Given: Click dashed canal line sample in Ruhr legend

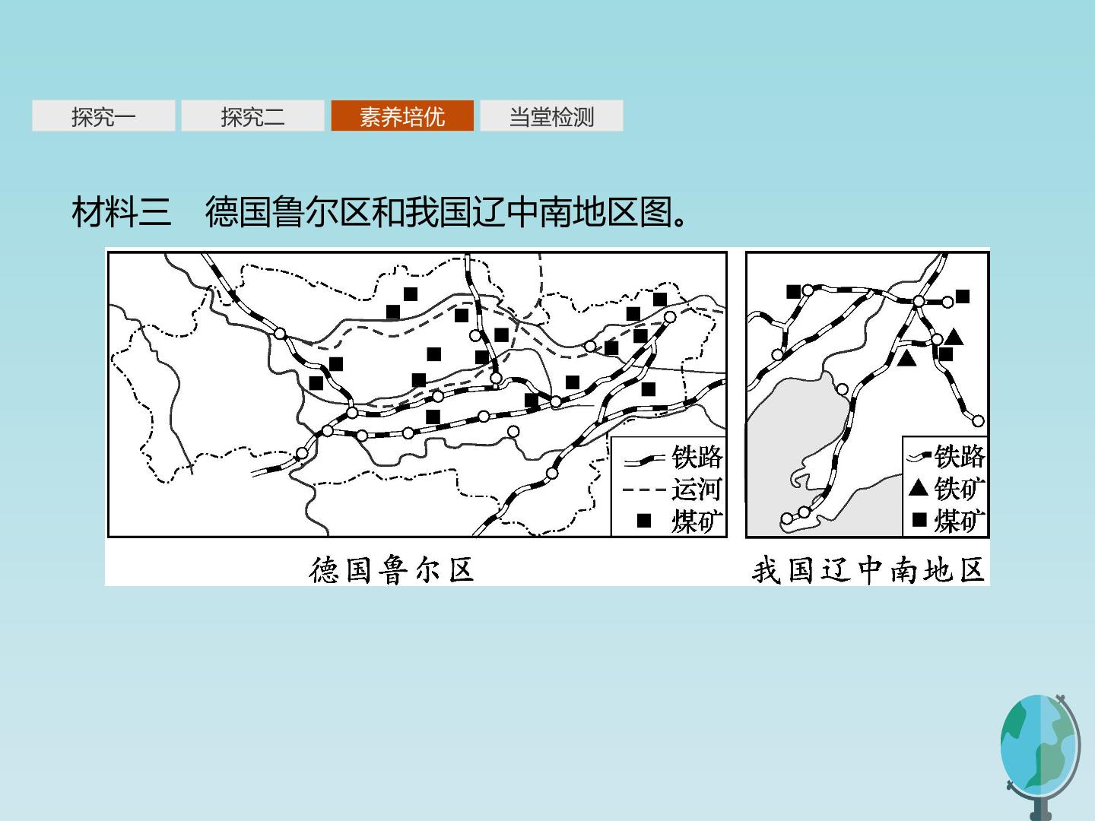Looking at the screenshot, I should tap(644, 490).
